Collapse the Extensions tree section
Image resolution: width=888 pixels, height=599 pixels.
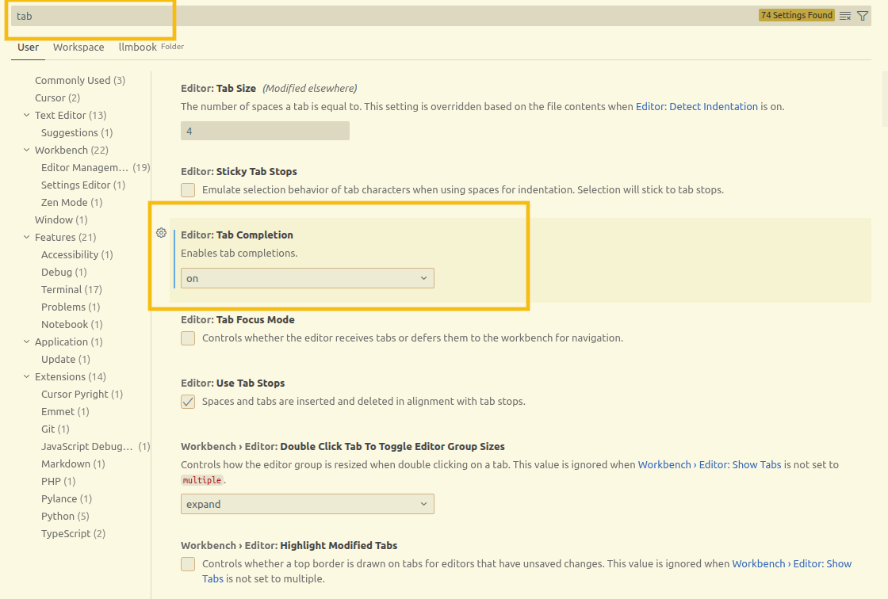click(26, 376)
